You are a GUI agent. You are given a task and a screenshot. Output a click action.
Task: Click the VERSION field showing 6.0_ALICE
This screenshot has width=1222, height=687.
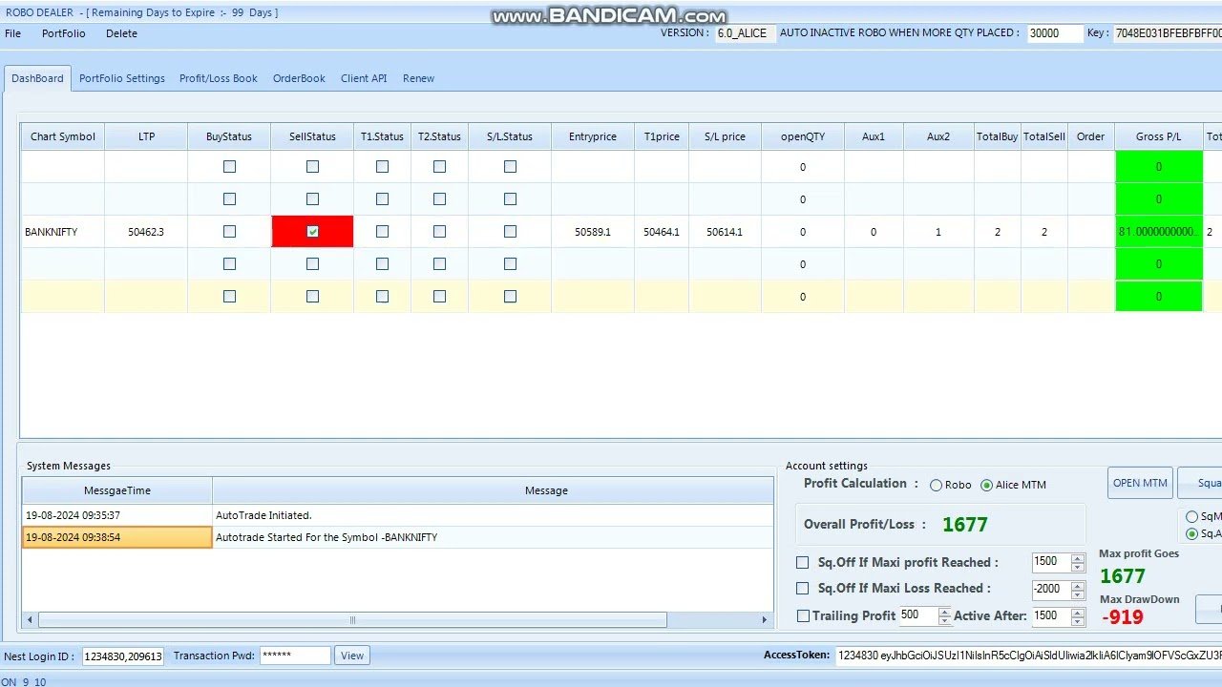pos(746,33)
